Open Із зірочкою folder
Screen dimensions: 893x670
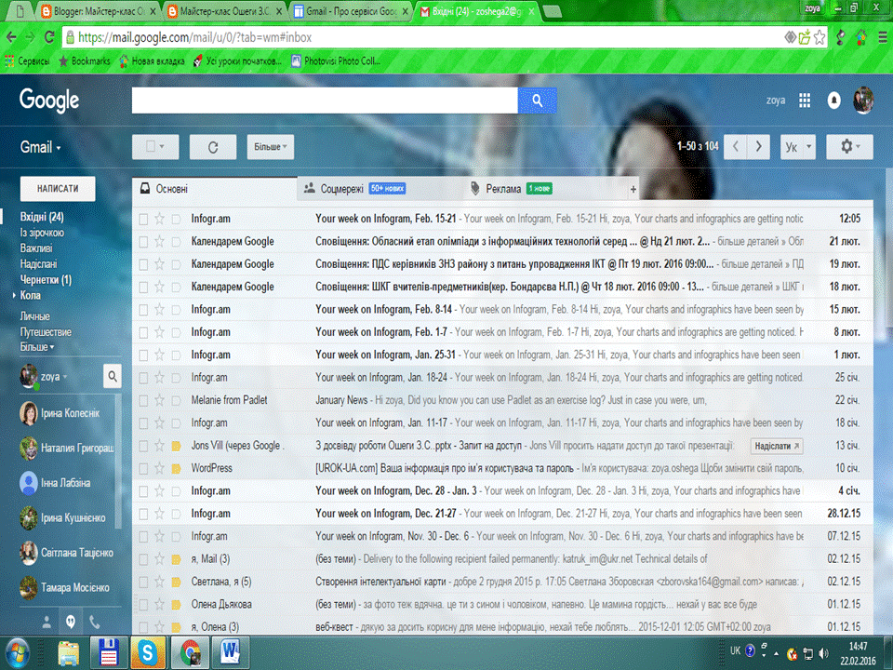tap(42, 233)
